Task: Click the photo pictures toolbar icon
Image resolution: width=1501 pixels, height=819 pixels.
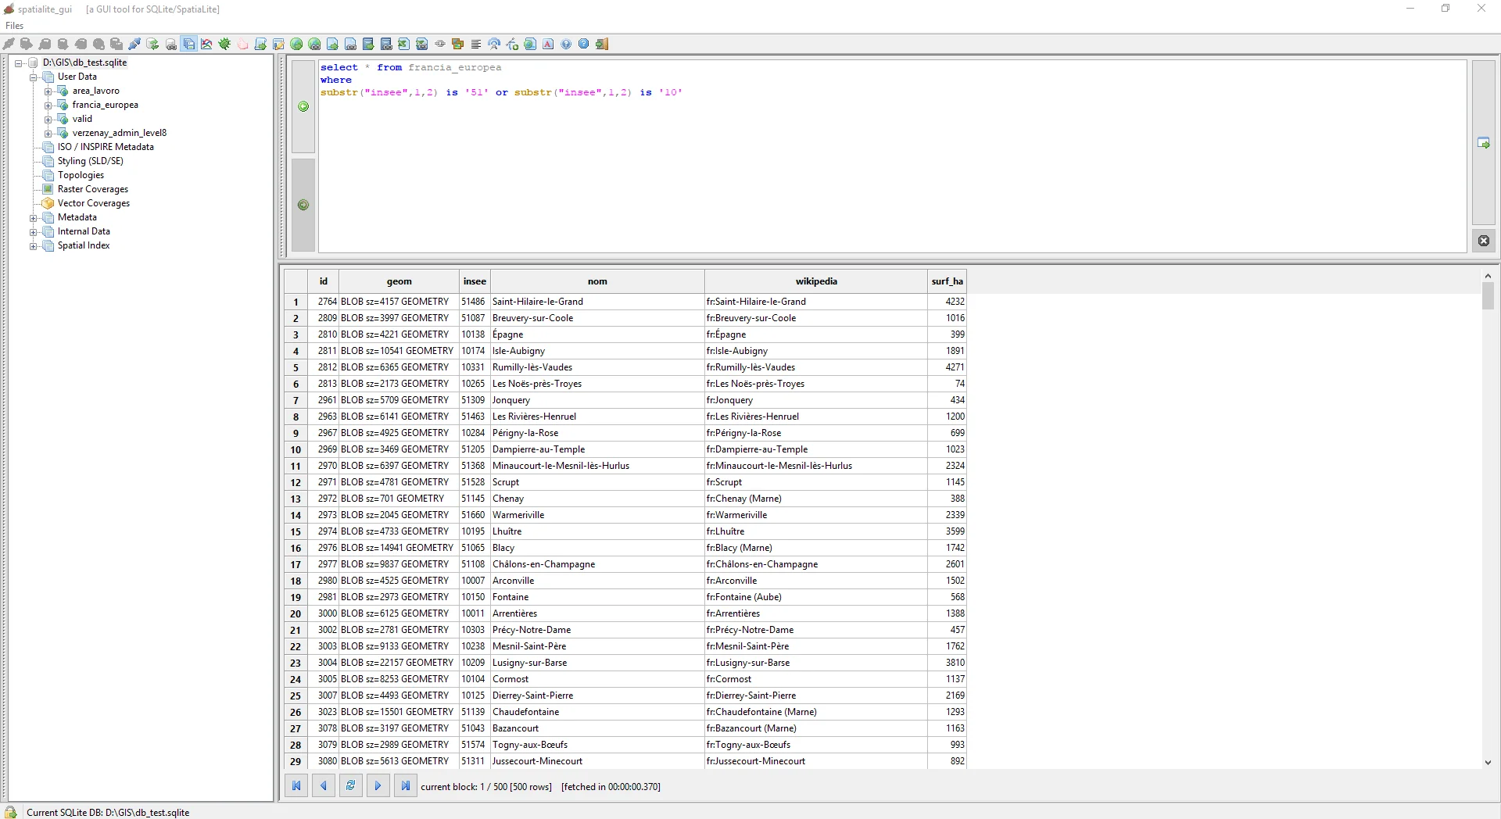Action: pos(458,44)
